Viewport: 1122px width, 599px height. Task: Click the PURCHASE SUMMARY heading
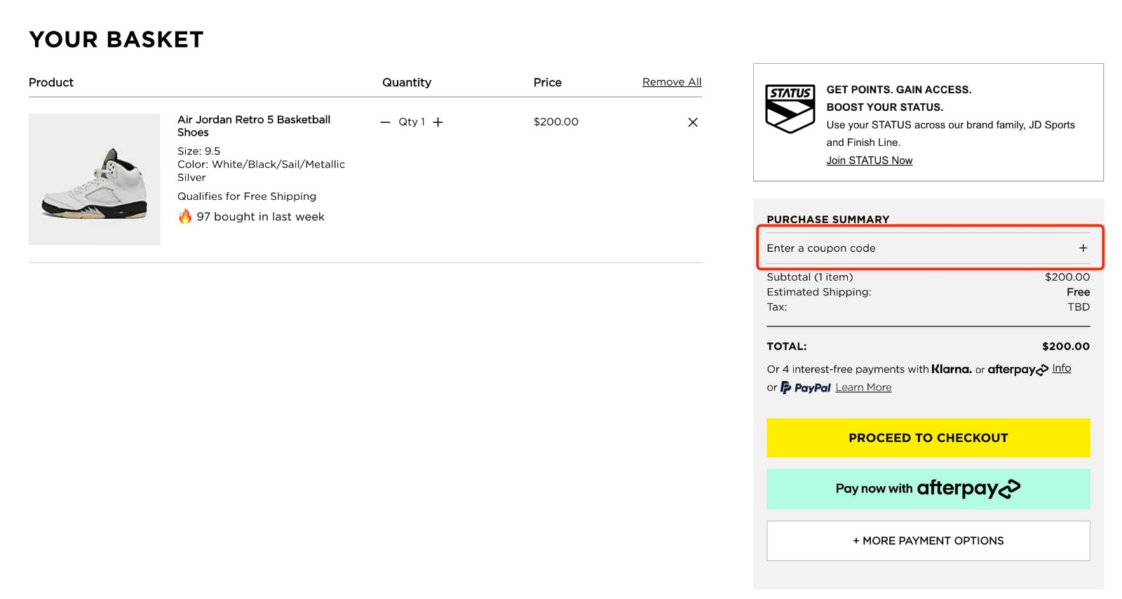click(x=828, y=220)
